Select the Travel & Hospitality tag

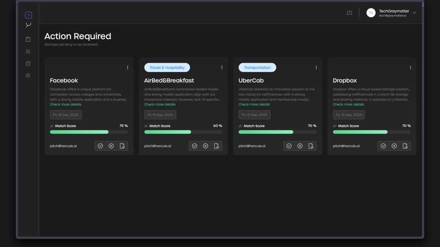(x=167, y=67)
